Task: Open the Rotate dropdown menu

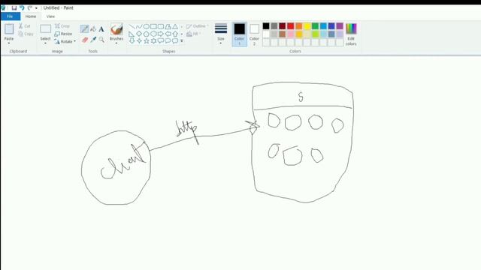Action: (x=65, y=41)
